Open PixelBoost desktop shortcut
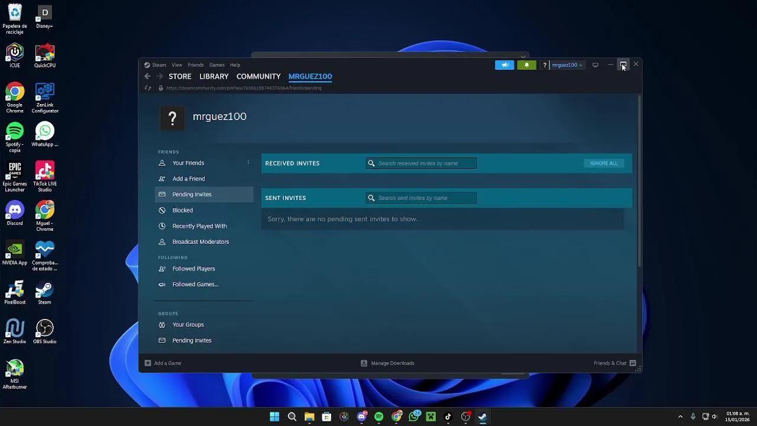757x426 pixels. [x=15, y=292]
